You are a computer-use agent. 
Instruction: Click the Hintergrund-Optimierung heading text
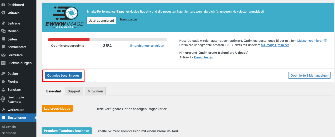pos(214,53)
